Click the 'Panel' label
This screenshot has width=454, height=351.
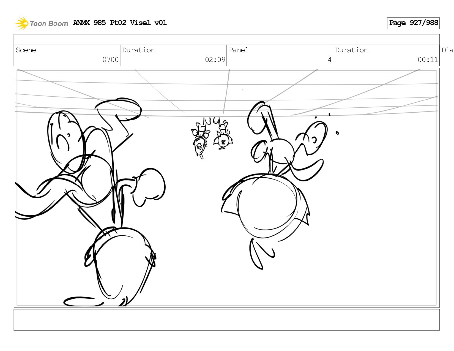pos(239,50)
